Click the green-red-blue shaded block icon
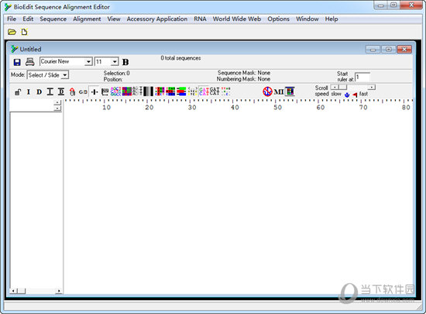The height and width of the screenshot is (314, 426). 170,91
